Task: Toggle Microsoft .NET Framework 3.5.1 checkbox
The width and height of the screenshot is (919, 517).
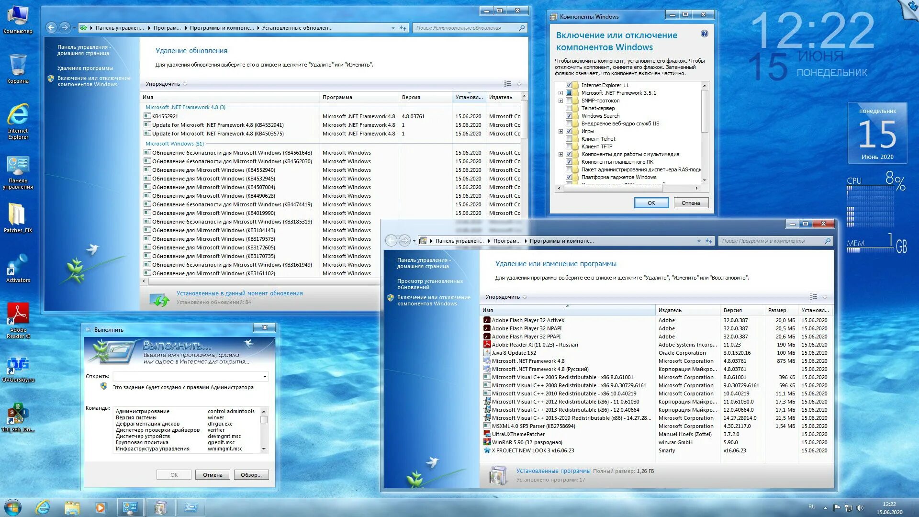Action: coord(569,93)
